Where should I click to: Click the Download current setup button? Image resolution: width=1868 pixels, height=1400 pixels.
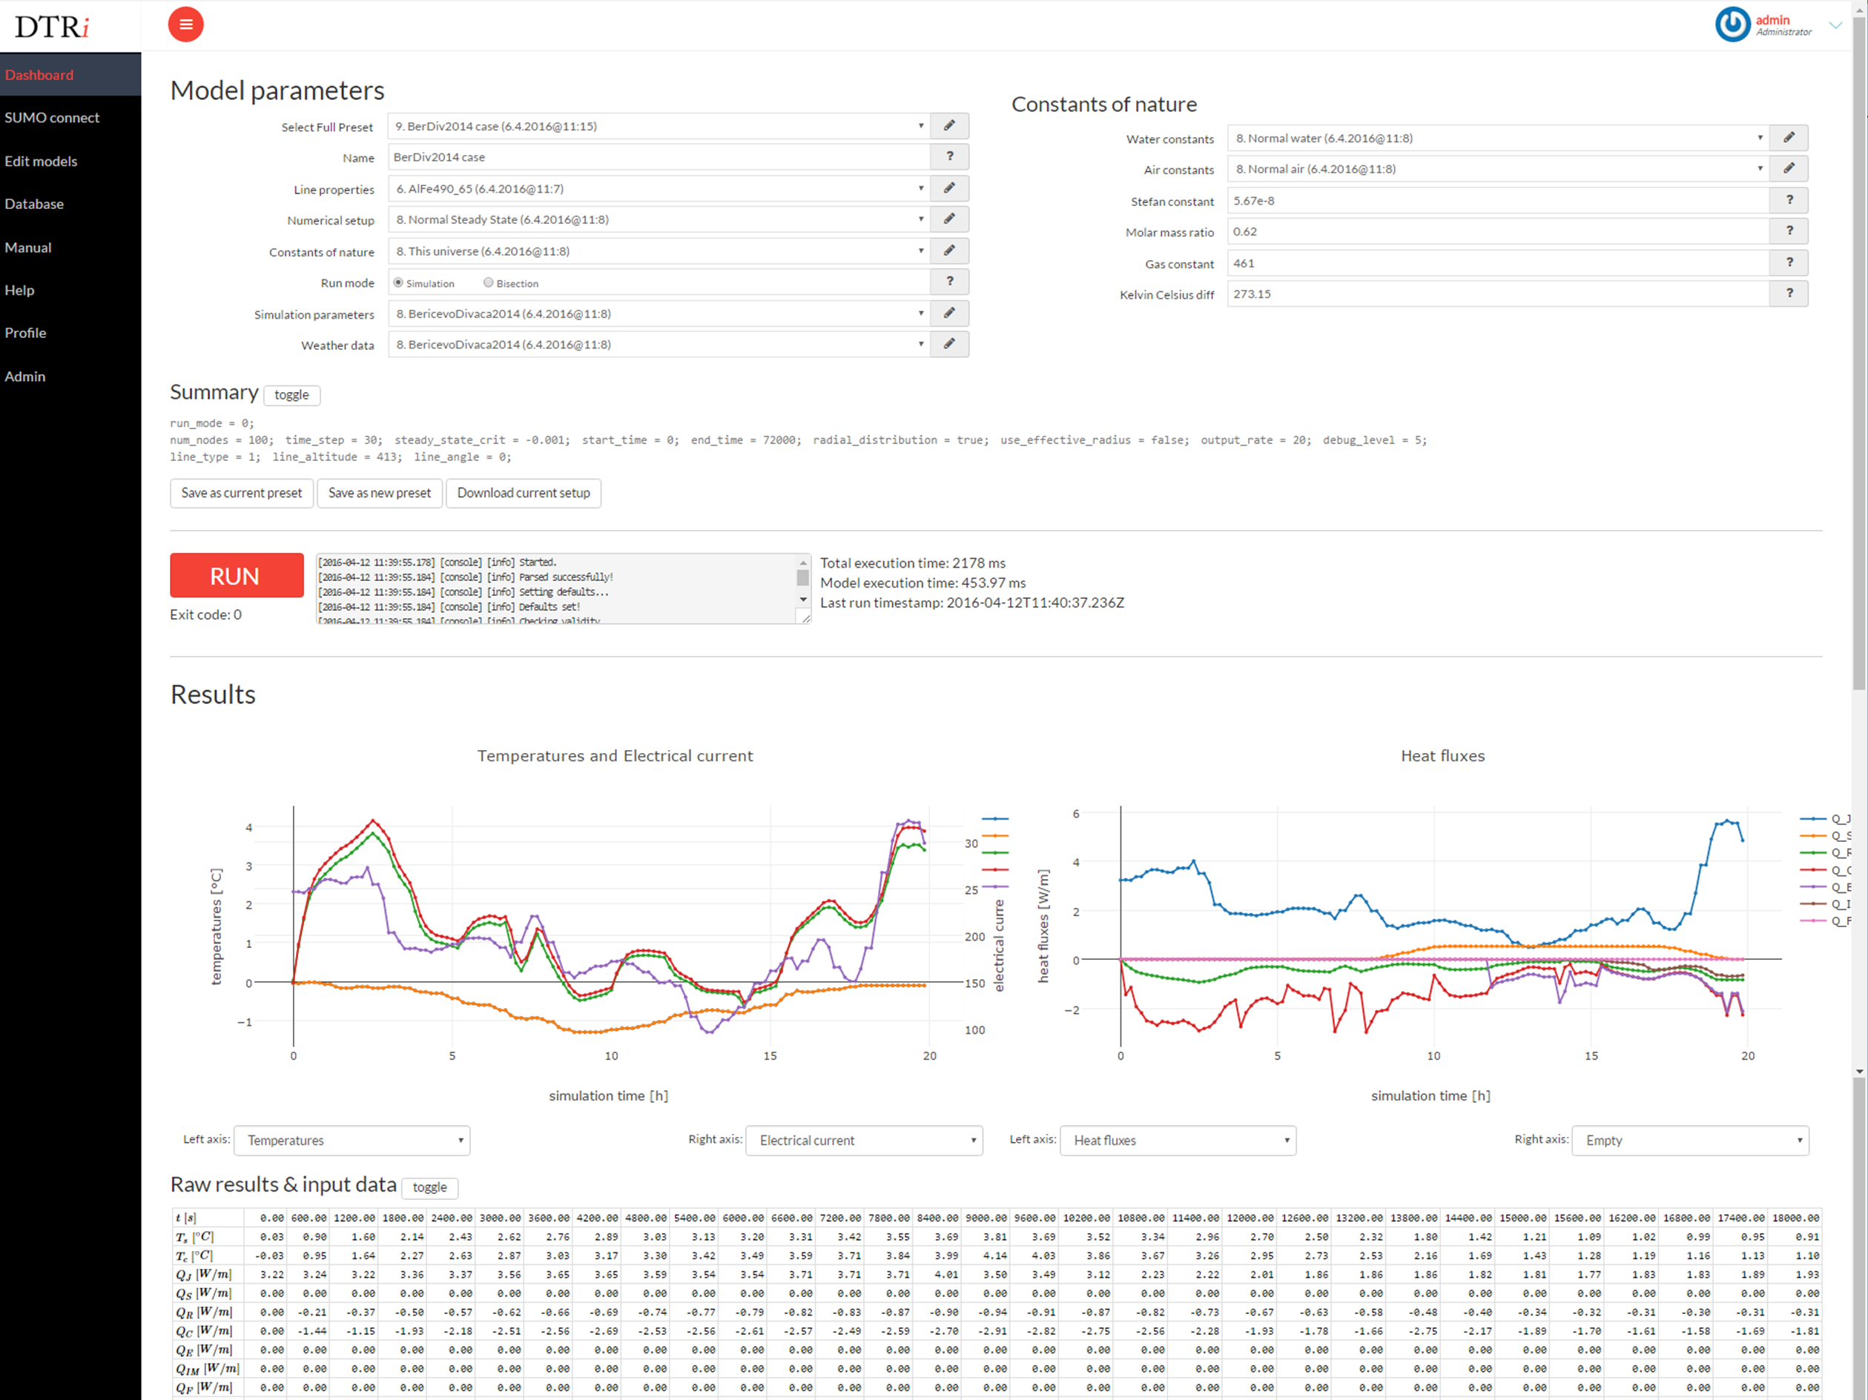pyautogui.click(x=524, y=493)
